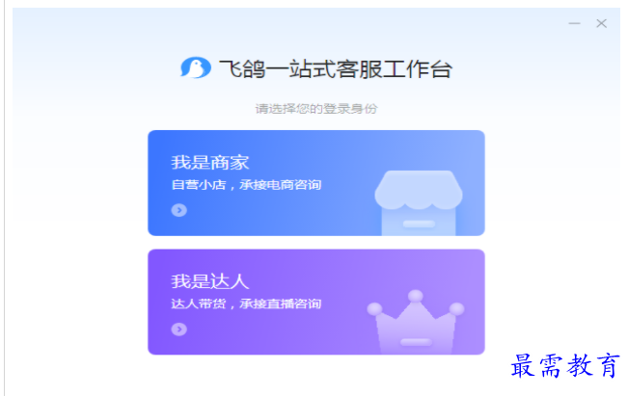This screenshot has width=628, height=396.
Task: Click the storefront shop illustration icon
Action: point(419,202)
